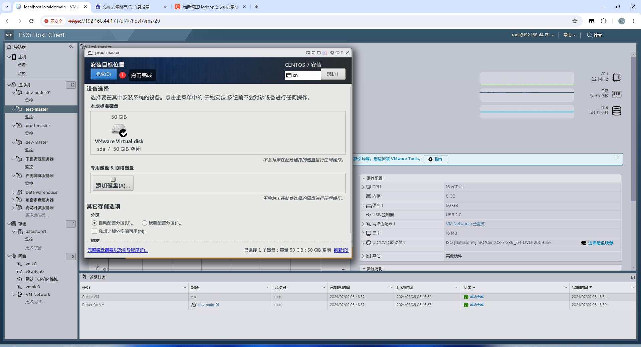Click the 导航器 home icon
Screen dimensions: 641x347
pyautogui.click(x=9, y=47)
